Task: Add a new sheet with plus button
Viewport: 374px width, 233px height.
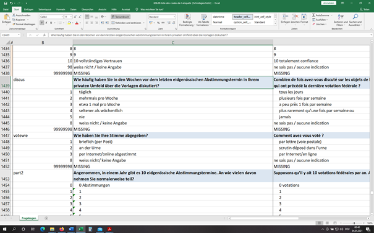Action: pyautogui.click(x=46, y=218)
